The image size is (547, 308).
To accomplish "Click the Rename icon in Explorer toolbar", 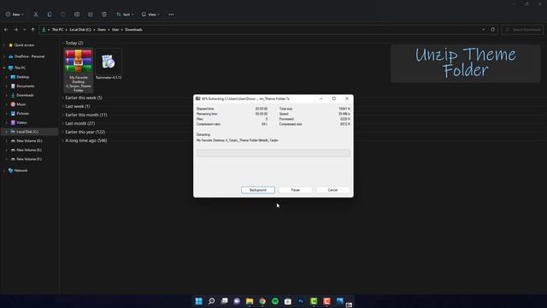I will pos(77,15).
